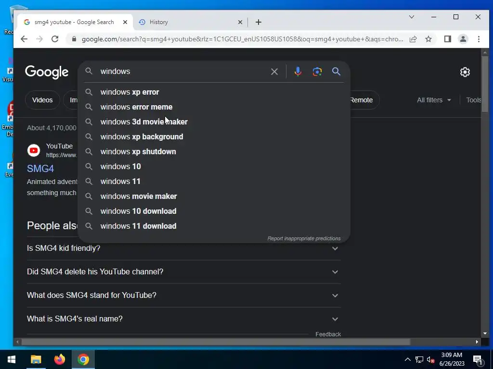Open the notification center icon
The width and height of the screenshot is (493, 369).
478,359
